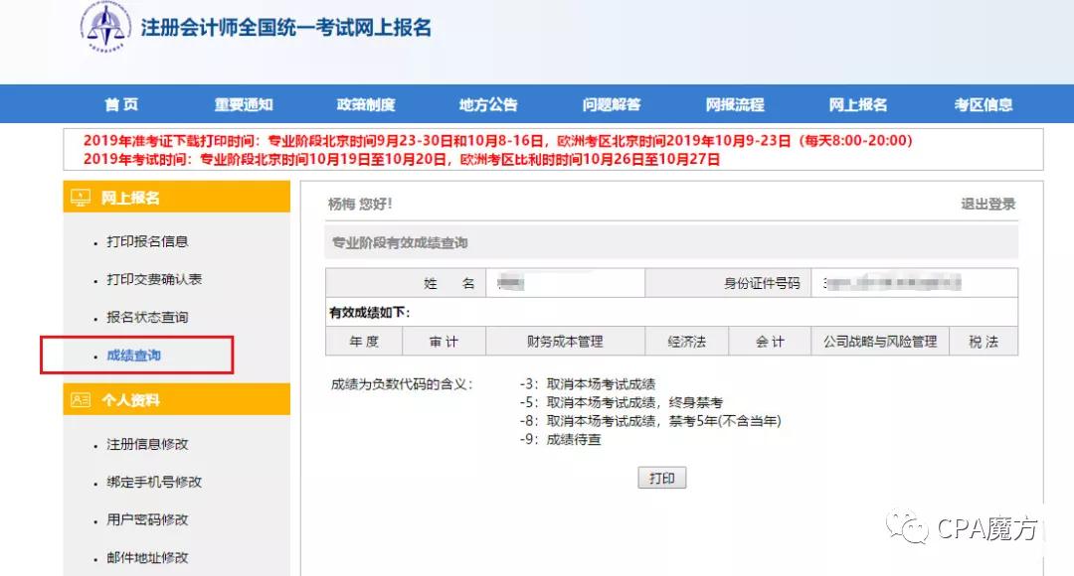Open 报名状态查询 in the sidebar

tap(147, 318)
